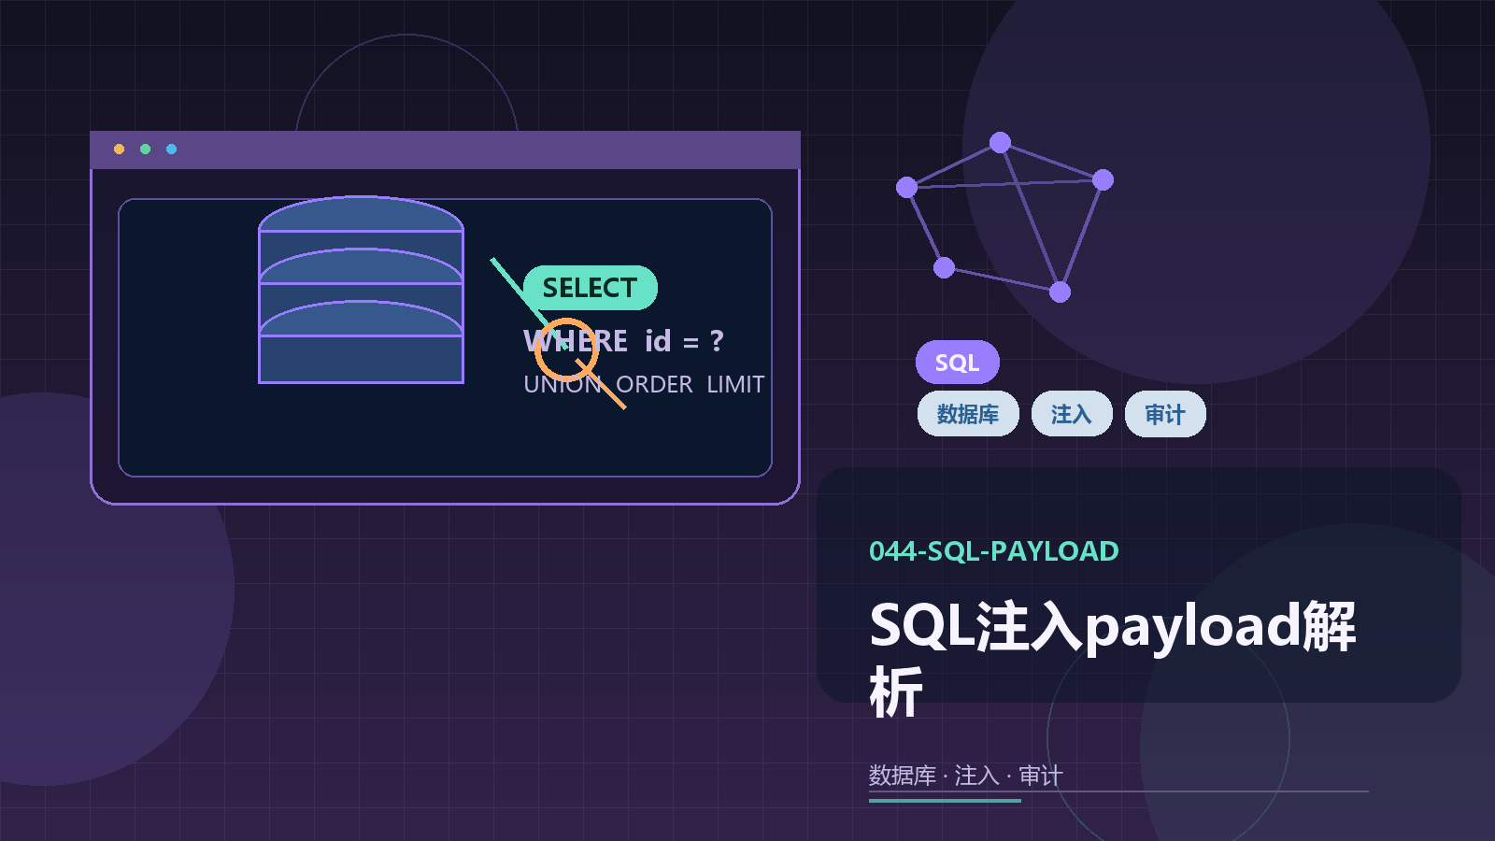
Task: Click the database cylinder icon
Action: 360,290
